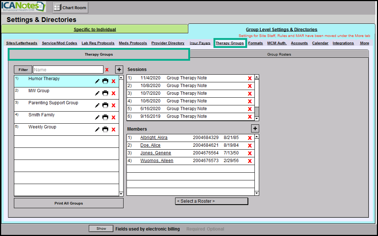Open the Provider Directory menu item

(168, 43)
